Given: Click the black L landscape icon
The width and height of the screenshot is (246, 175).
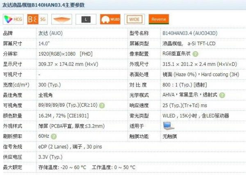Looking at the screenshot, I should point(86,19).
